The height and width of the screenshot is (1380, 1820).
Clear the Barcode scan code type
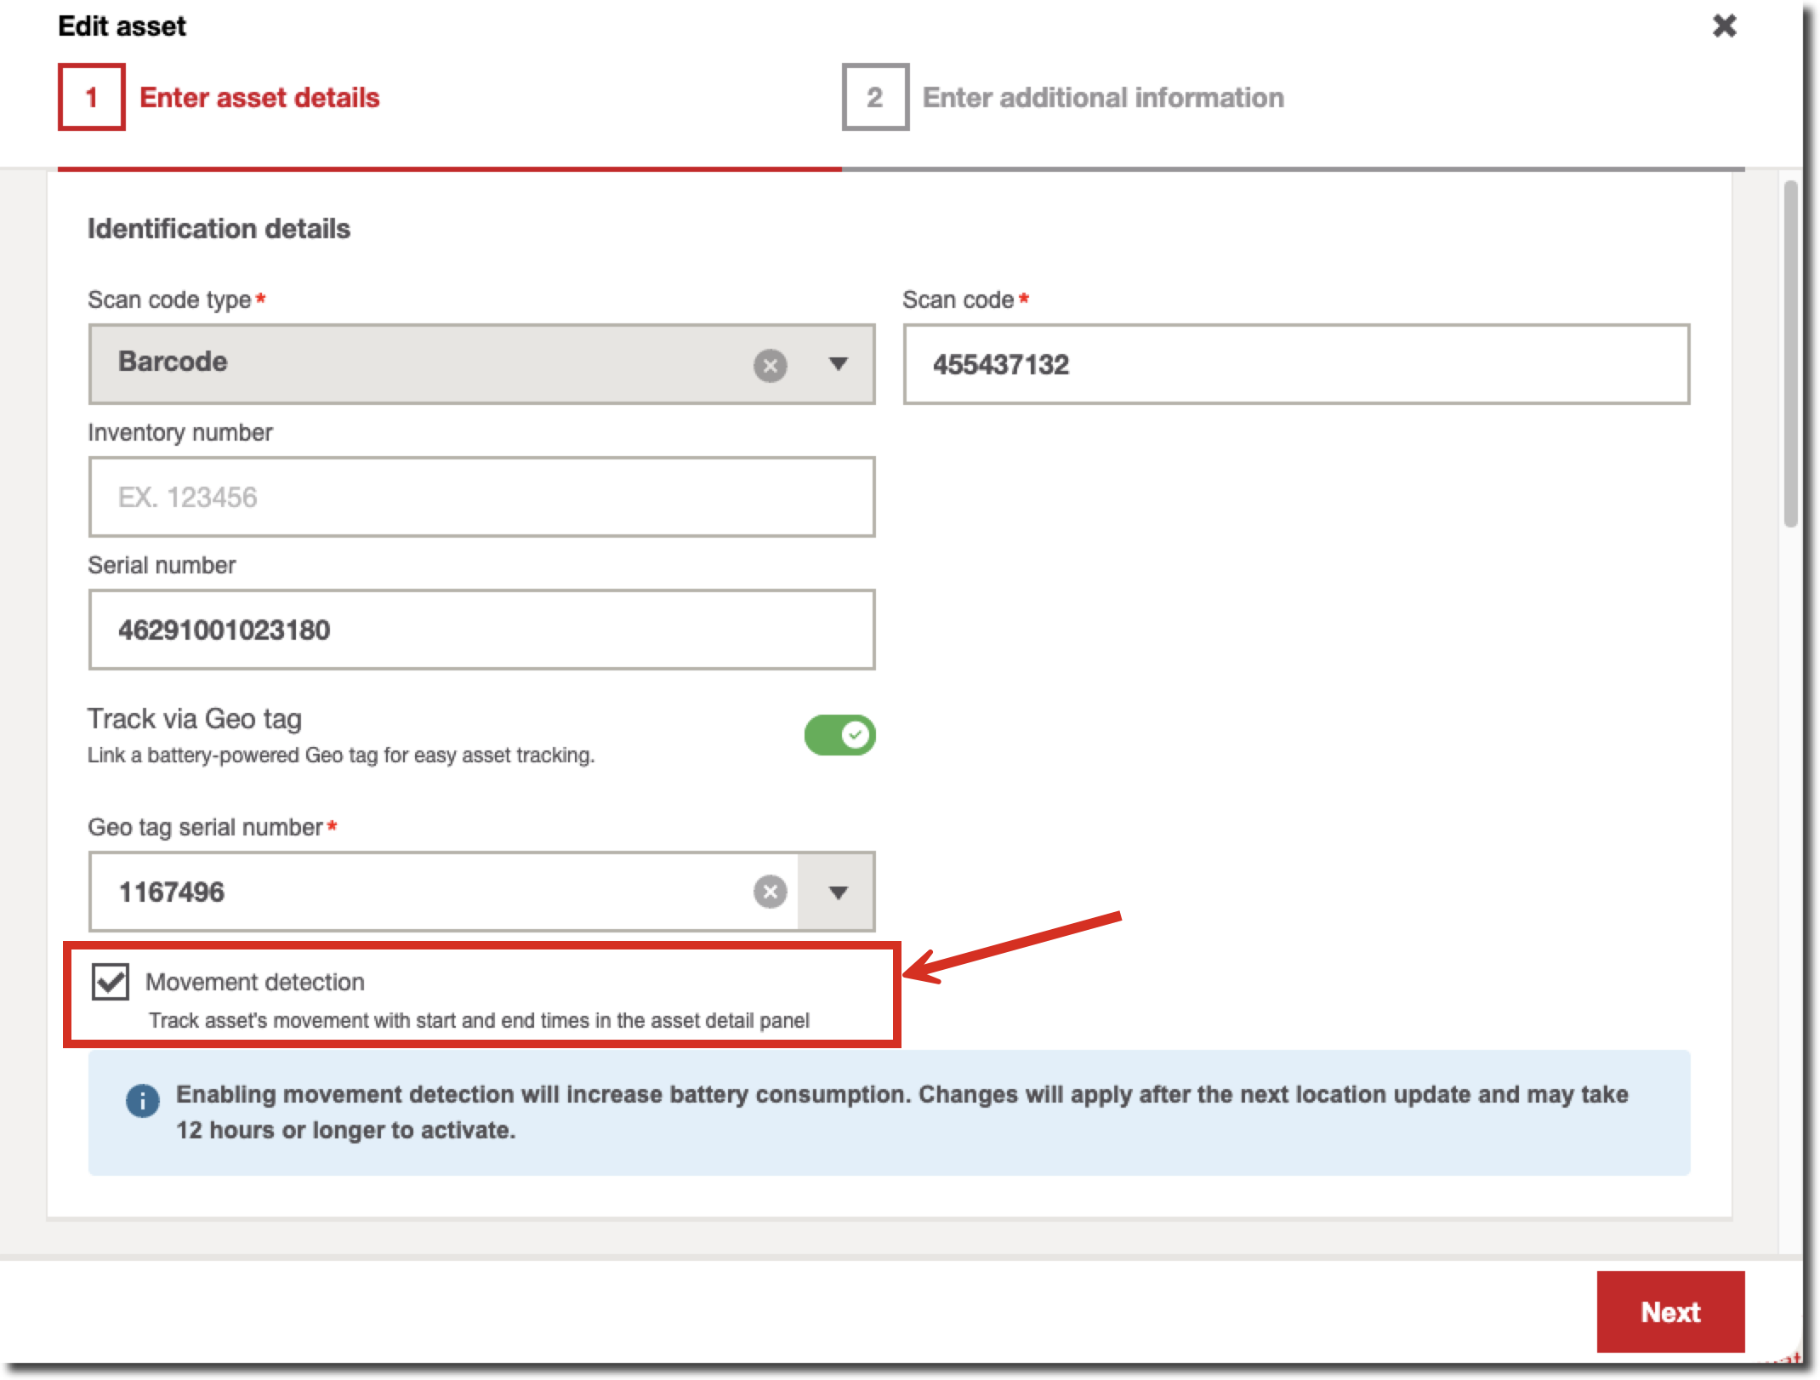point(770,365)
